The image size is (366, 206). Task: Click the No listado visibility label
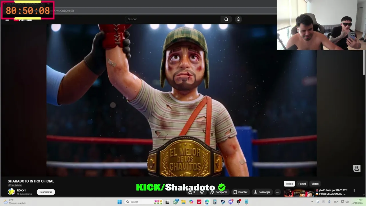15,185
